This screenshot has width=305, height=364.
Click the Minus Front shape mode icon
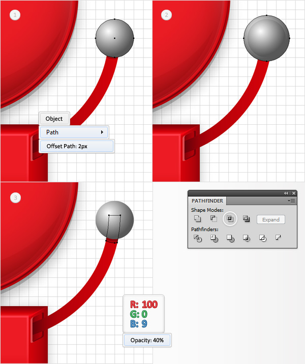(213, 219)
